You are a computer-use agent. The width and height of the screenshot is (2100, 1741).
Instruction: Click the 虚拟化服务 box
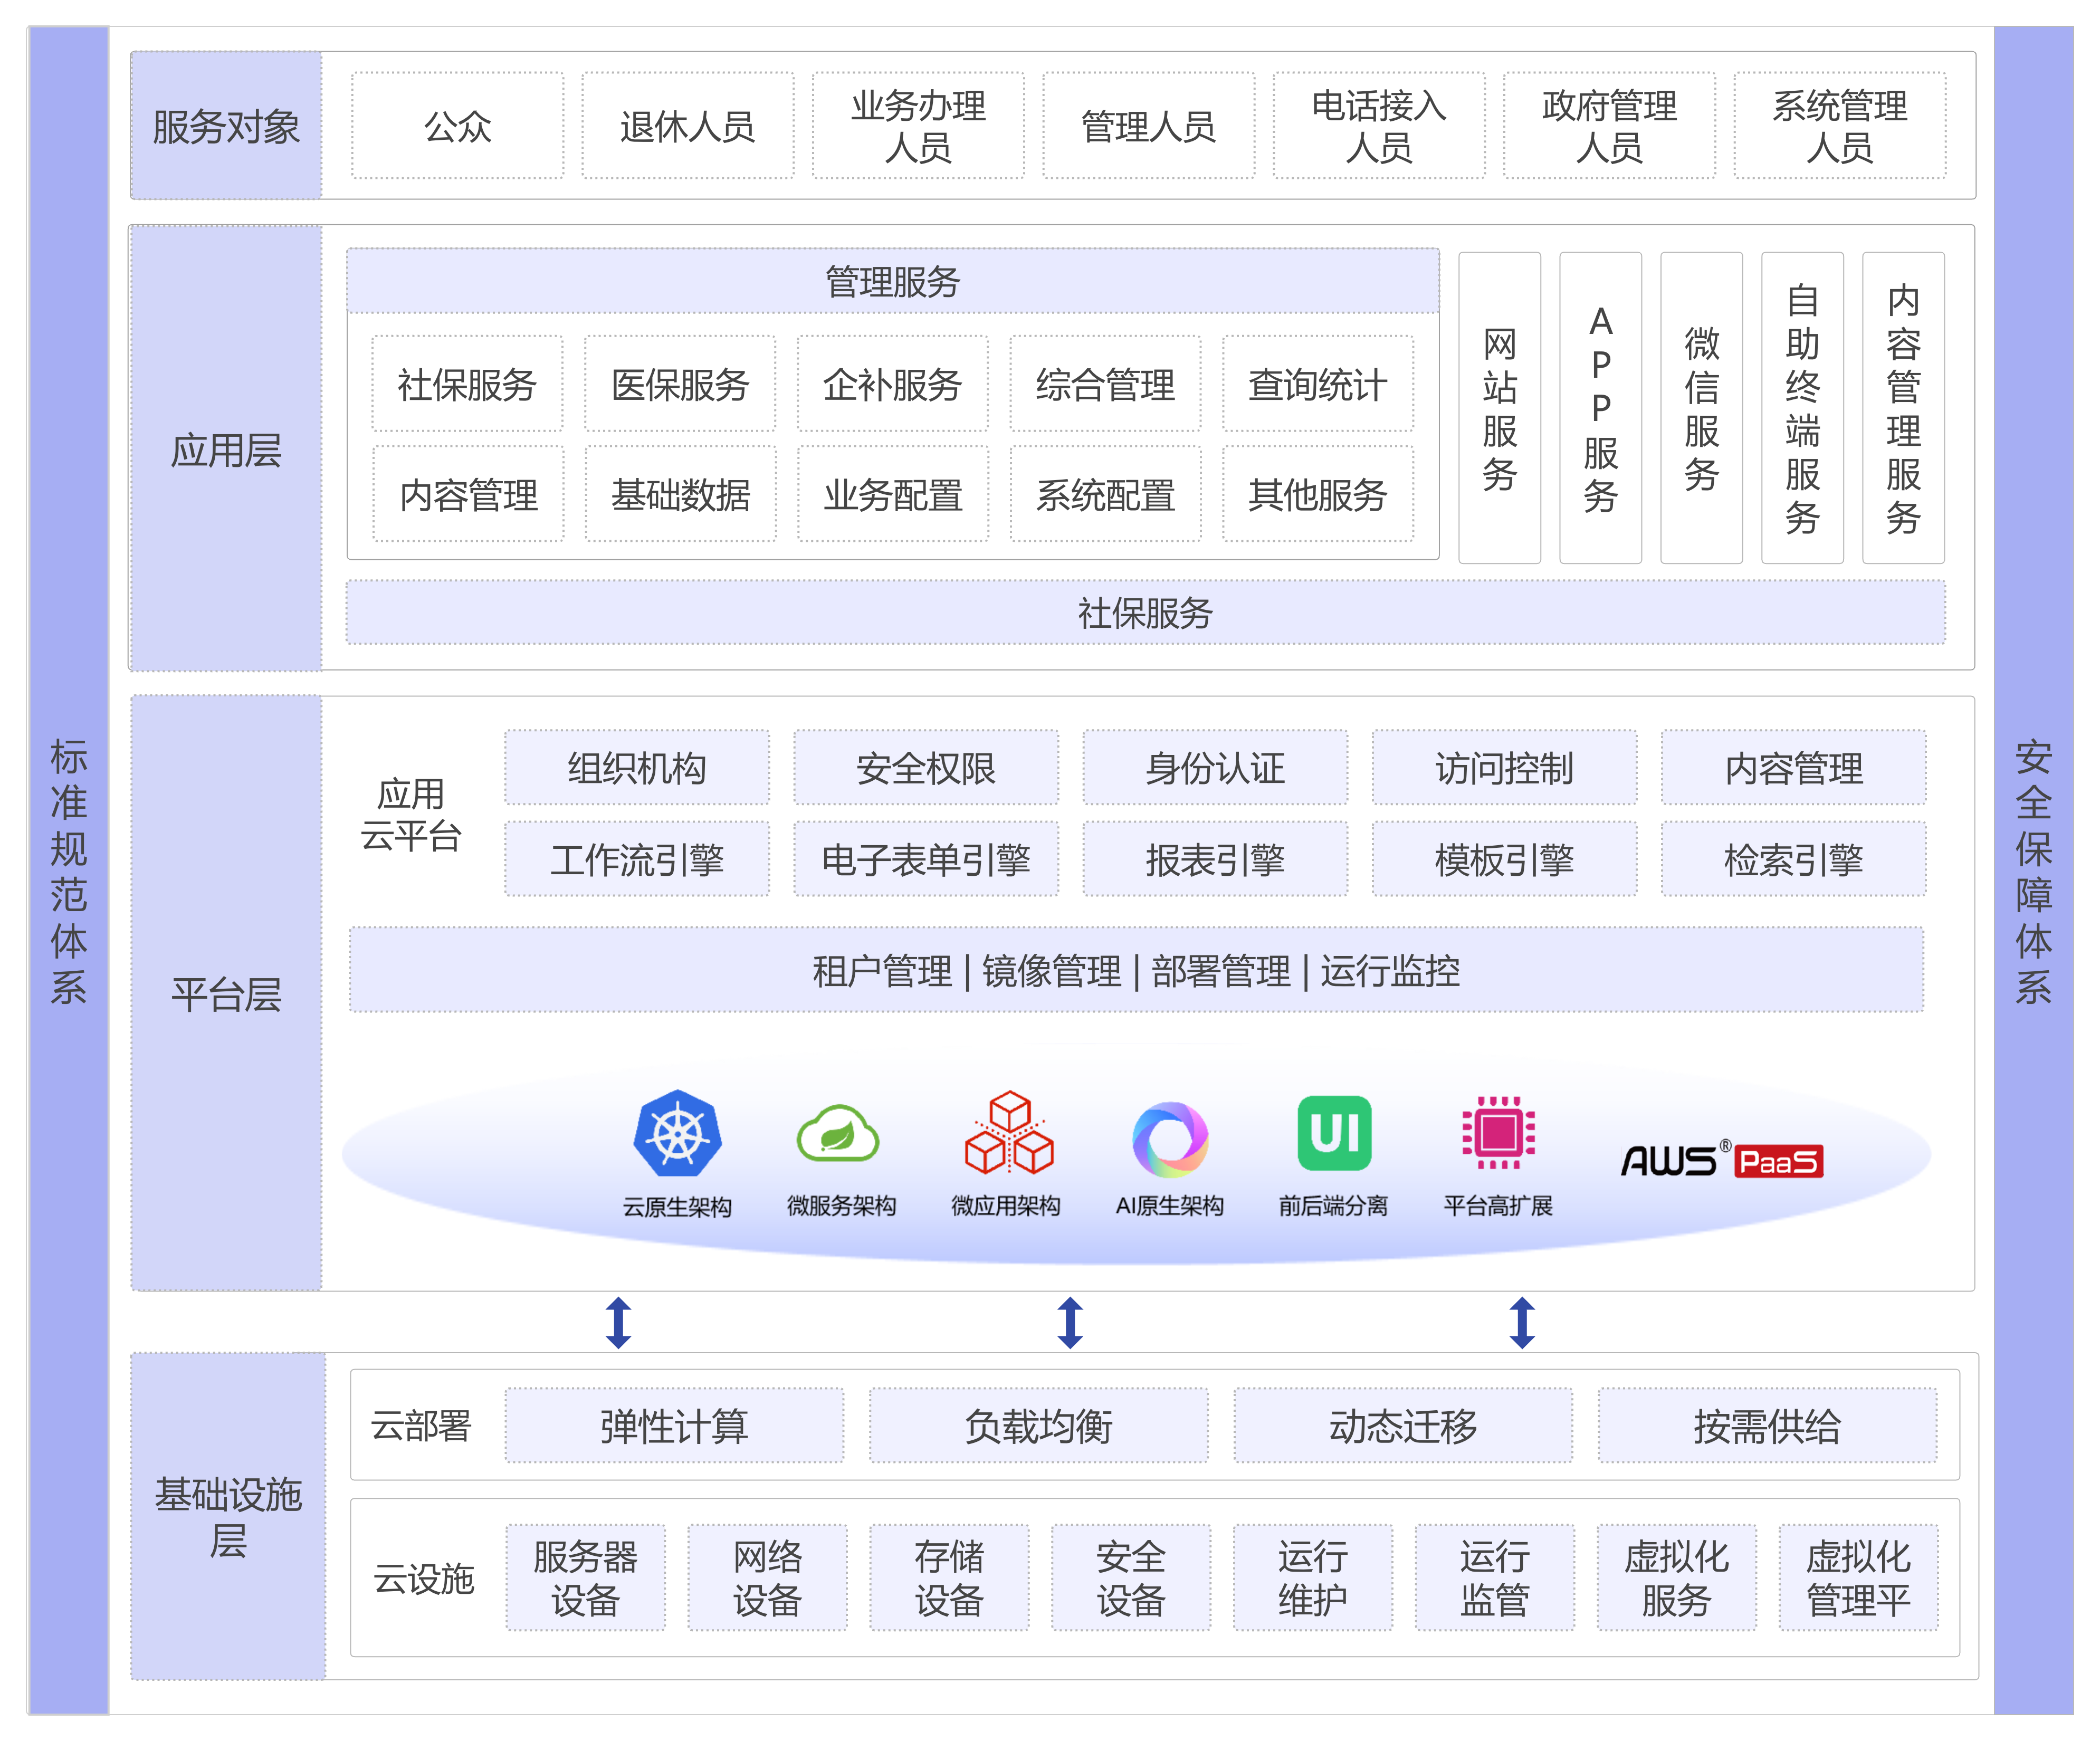click(x=1677, y=1578)
